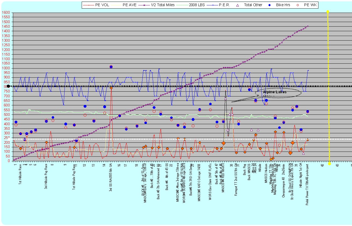Click the 1600 value on the vertical axis
The image size is (352, 226).
(6, 13)
